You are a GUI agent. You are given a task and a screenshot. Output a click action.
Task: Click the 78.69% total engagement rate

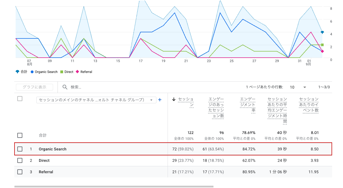249,133
